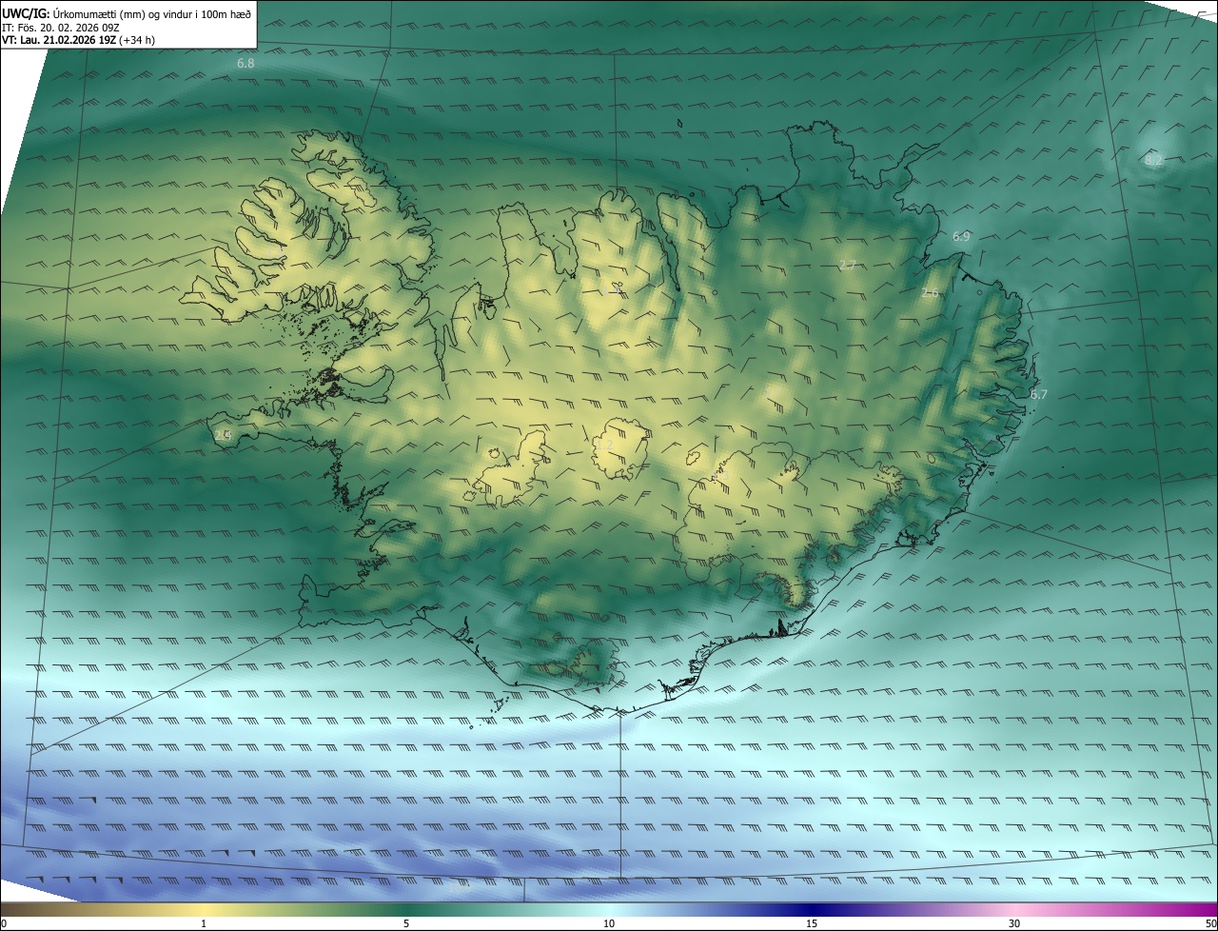Click the 50 label at color scale end
Screen dimensions: 1218x931
[1210, 923]
